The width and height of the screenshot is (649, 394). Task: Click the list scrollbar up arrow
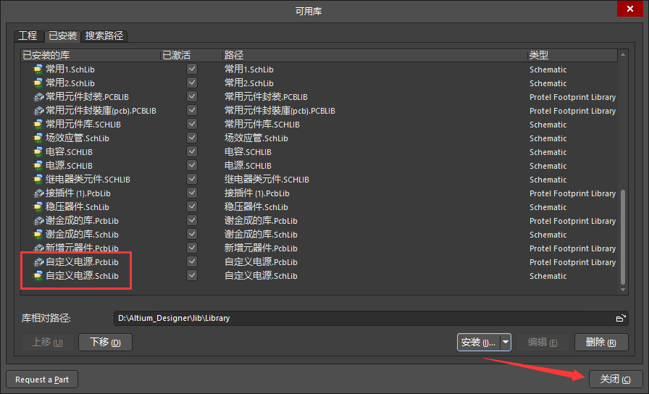pyautogui.click(x=623, y=54)
